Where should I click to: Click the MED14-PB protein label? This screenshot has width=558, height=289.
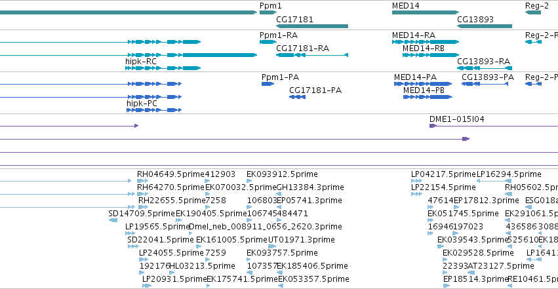424,90
